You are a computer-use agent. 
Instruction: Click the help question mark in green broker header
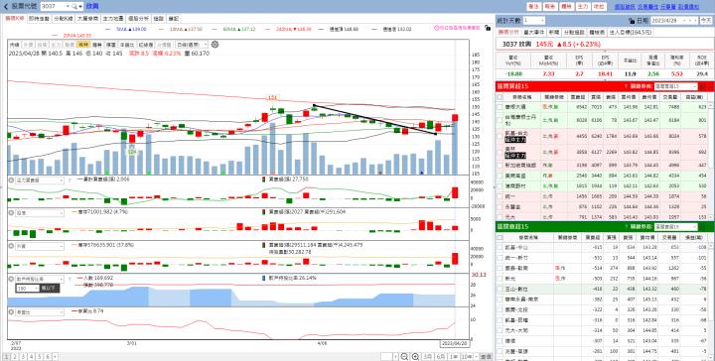(627, 227)
